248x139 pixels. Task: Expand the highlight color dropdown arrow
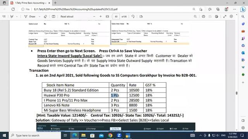17,16
